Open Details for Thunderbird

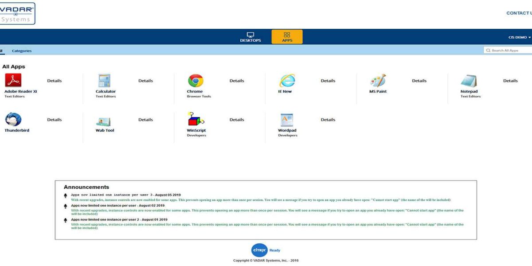point(54,119)
